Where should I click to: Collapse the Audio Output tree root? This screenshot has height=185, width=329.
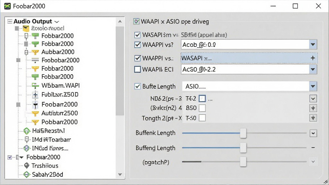pyautogui.click(x=10, y=22)
